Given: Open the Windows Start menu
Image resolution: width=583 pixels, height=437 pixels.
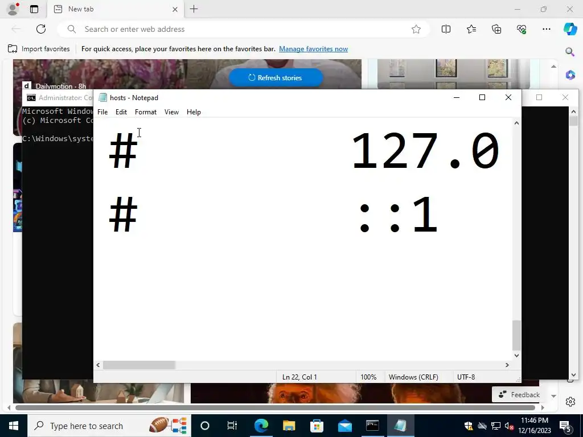Looking at the screenshot, I should tap(14, 426).
